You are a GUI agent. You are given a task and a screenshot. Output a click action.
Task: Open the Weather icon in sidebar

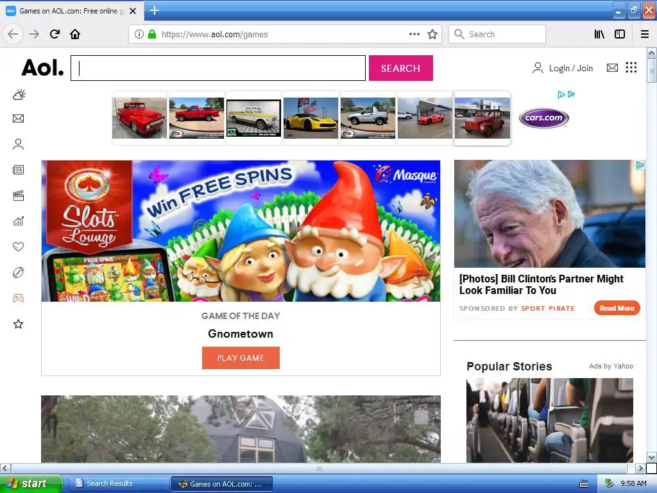click(19, 94)
